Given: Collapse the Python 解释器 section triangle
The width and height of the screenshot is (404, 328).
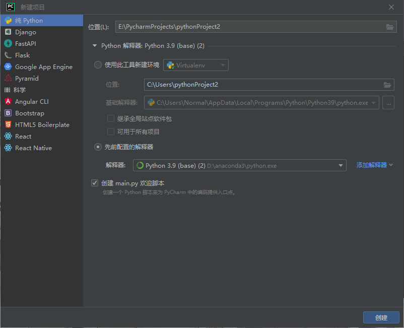Looking at the screenshot, I should pos(95,46).
